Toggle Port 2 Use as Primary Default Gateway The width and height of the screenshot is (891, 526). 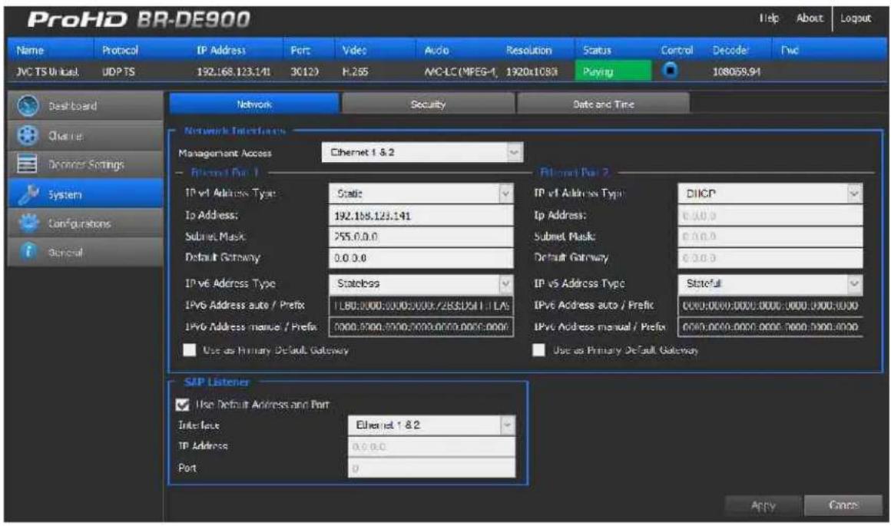point(538,350)
